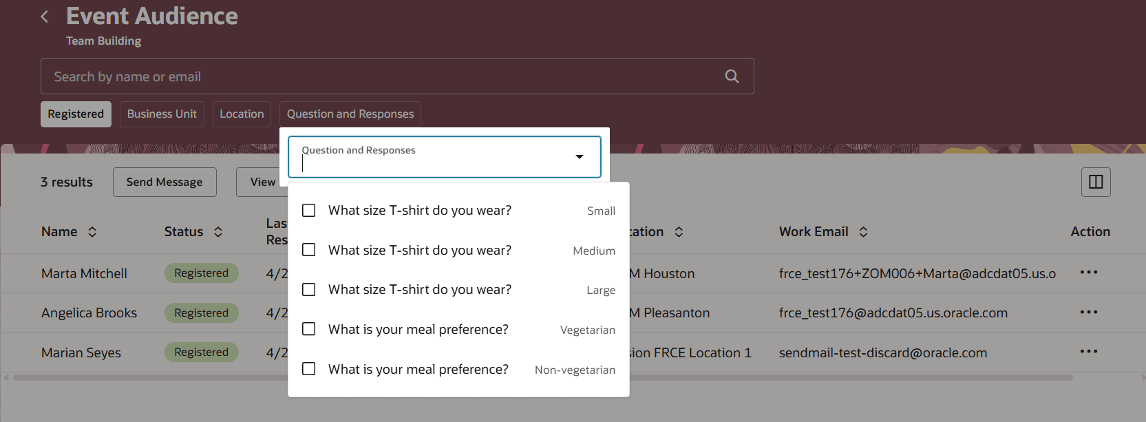The height and width of the screenshot is (422, 1146).
Task: Click Registered status badge for Angelica Brooks
Action: click(x=201, y=313)
